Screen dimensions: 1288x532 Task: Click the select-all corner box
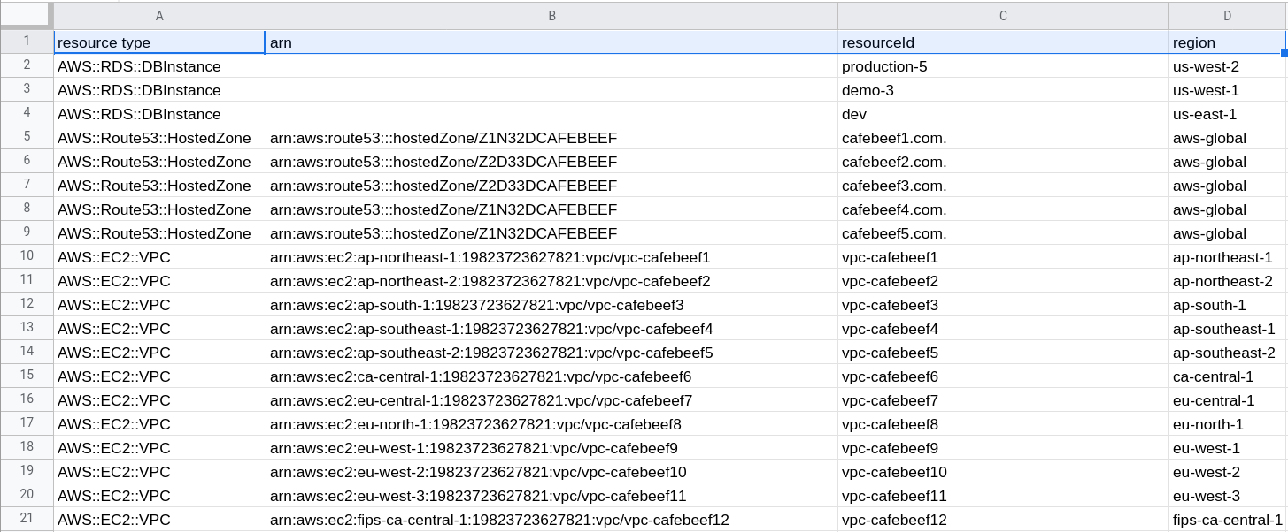(27, 16)
